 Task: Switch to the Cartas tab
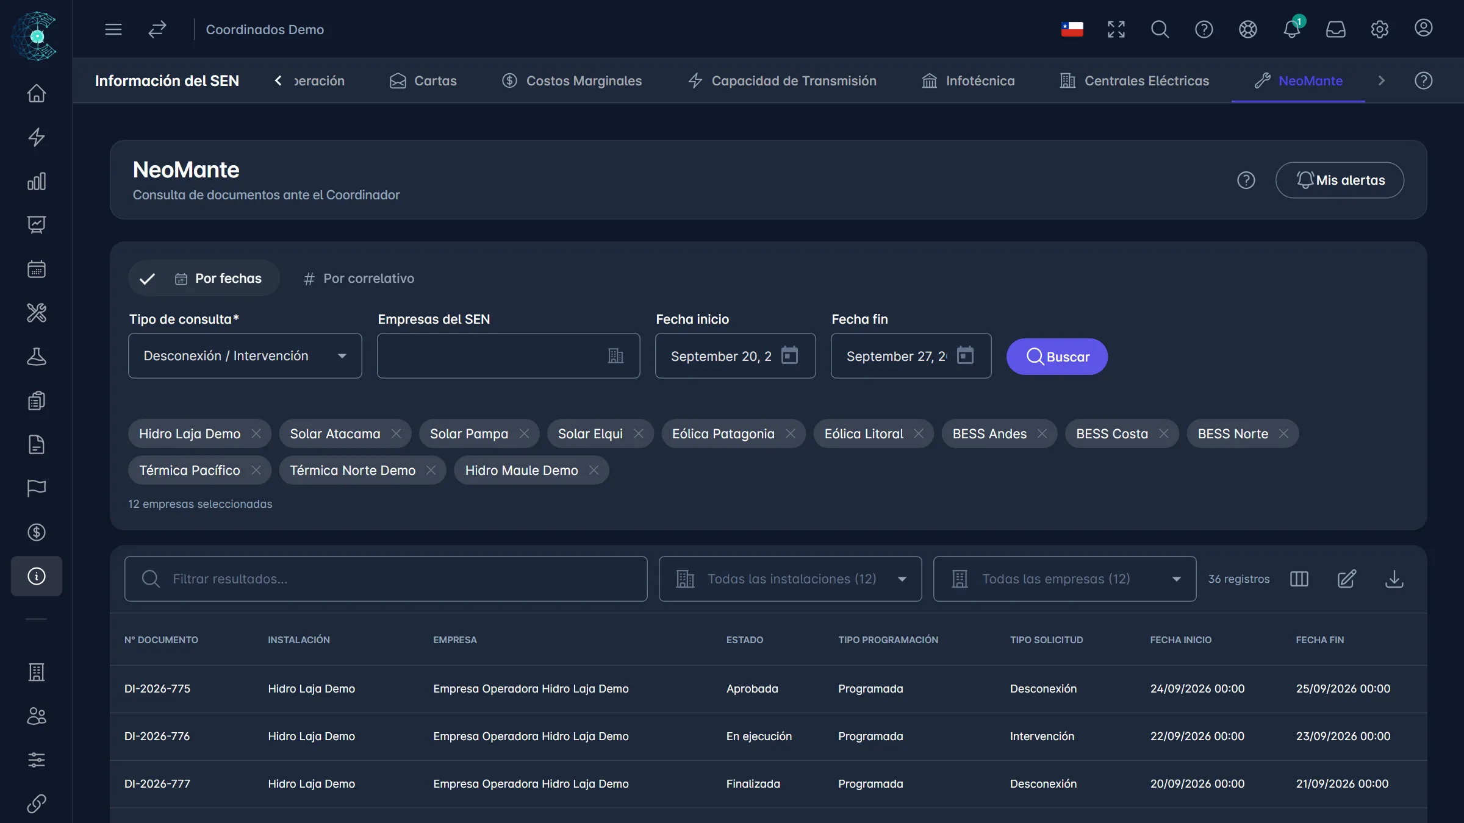click(x=423, y=80)
